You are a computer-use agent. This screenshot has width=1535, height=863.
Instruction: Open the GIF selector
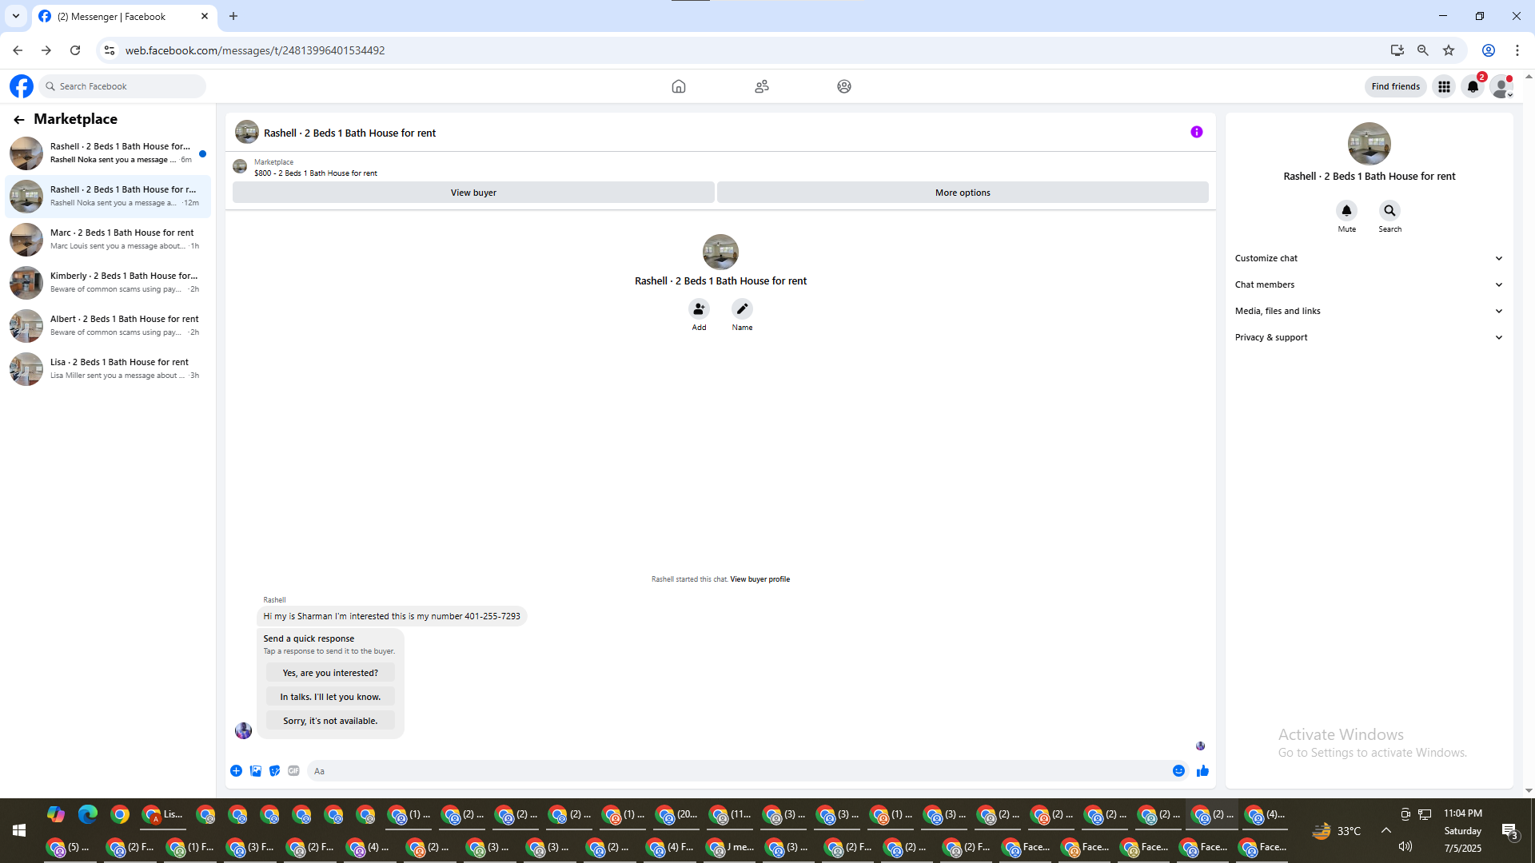click(x=293, y=771)
